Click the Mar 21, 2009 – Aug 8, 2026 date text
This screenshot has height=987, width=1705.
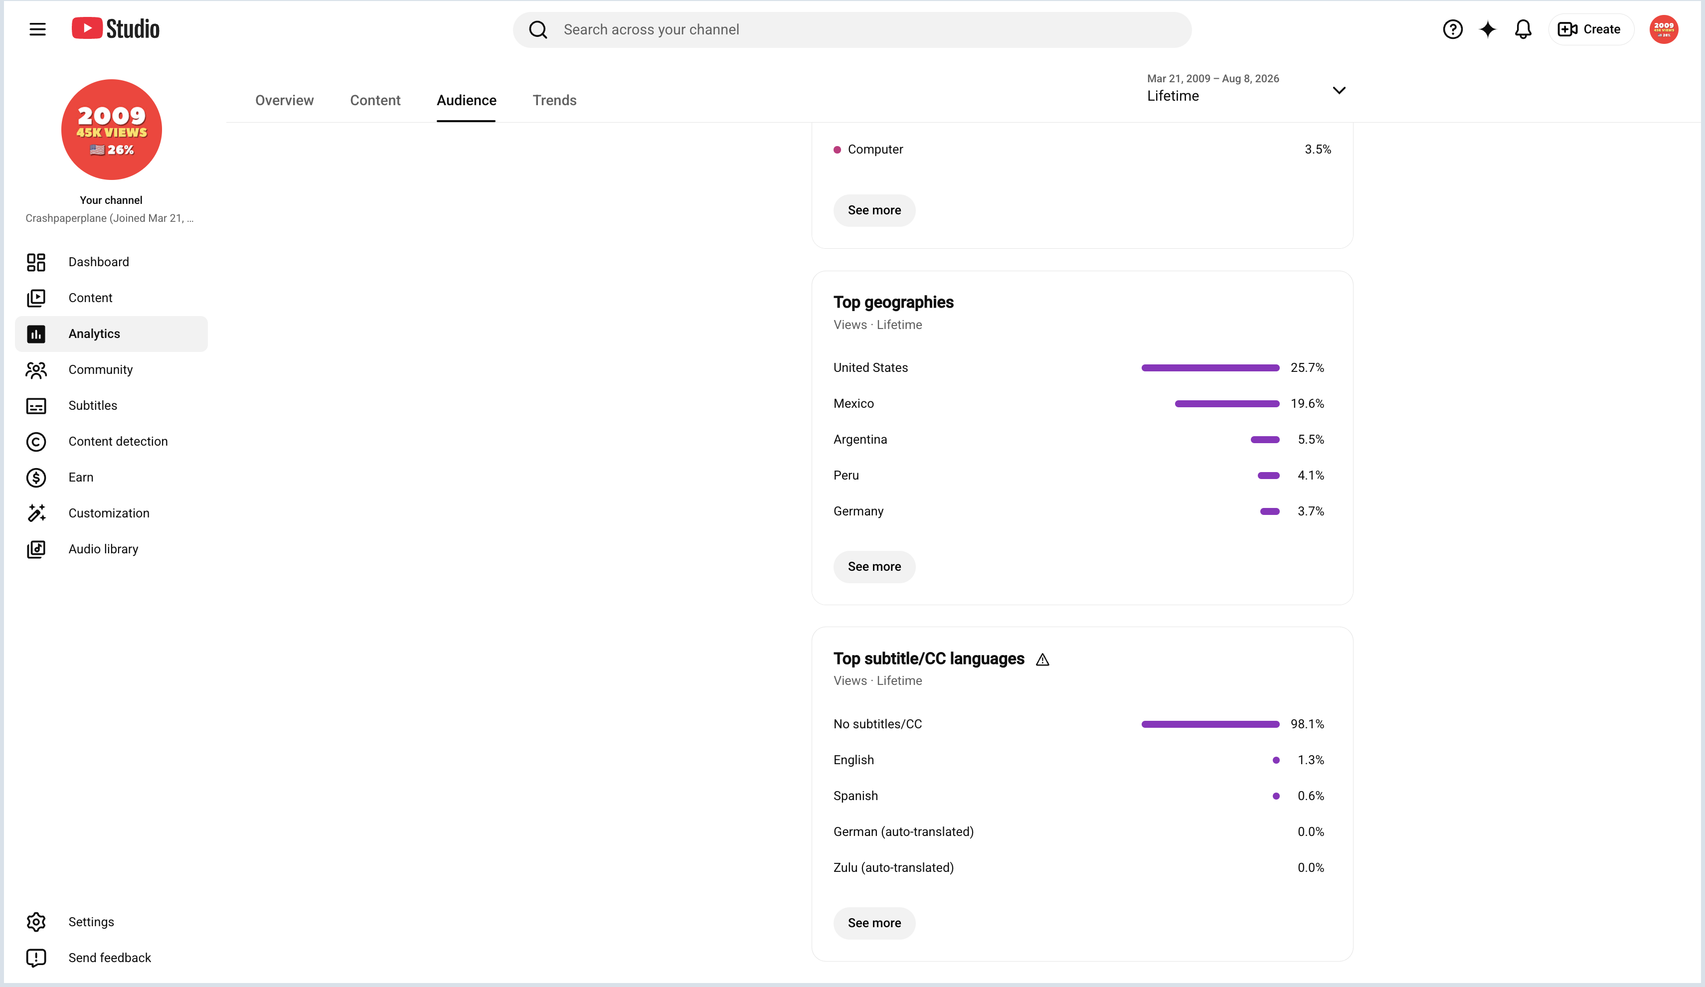click(x=1212, y=78)
